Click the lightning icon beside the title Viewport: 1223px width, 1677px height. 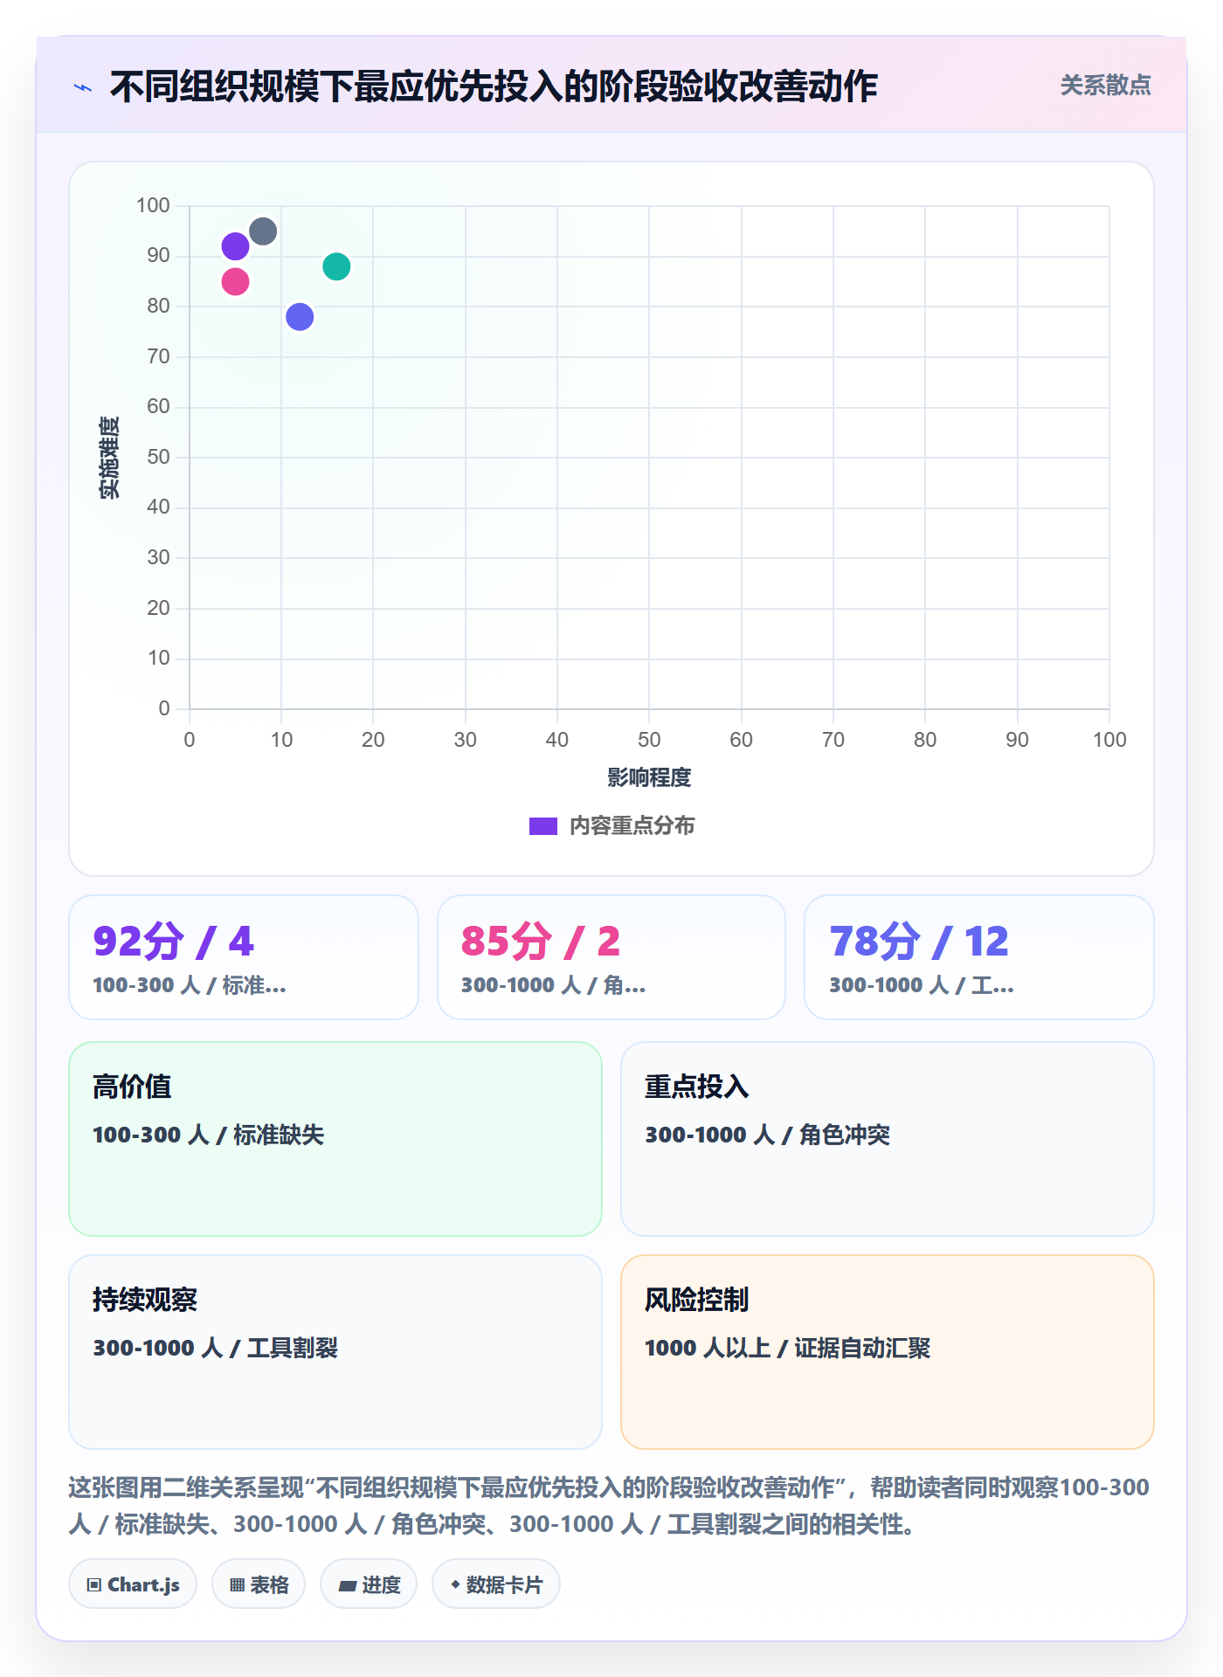click(83, 87)
